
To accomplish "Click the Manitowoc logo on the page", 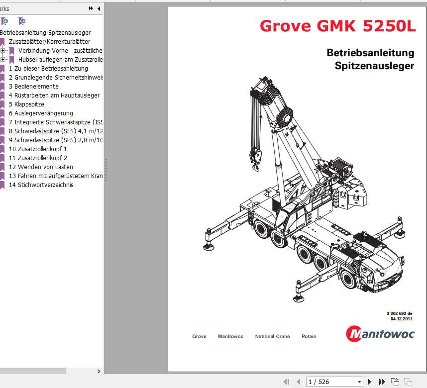I will (x=380, y=334).
